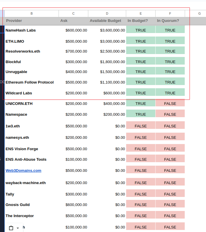Select the Namespace provider cell
The image size is (206, 232).
[x=16, y=114]
